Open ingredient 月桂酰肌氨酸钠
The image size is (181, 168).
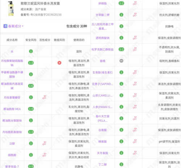pyautogui.click(x=12, y=132)
